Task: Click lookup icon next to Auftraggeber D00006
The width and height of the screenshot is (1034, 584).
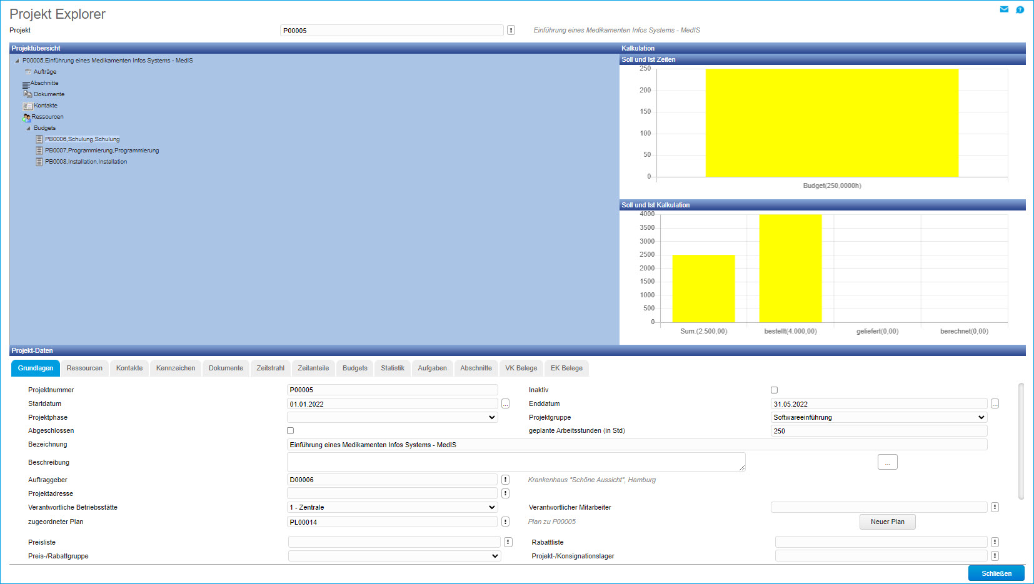Action: [505, 480]
